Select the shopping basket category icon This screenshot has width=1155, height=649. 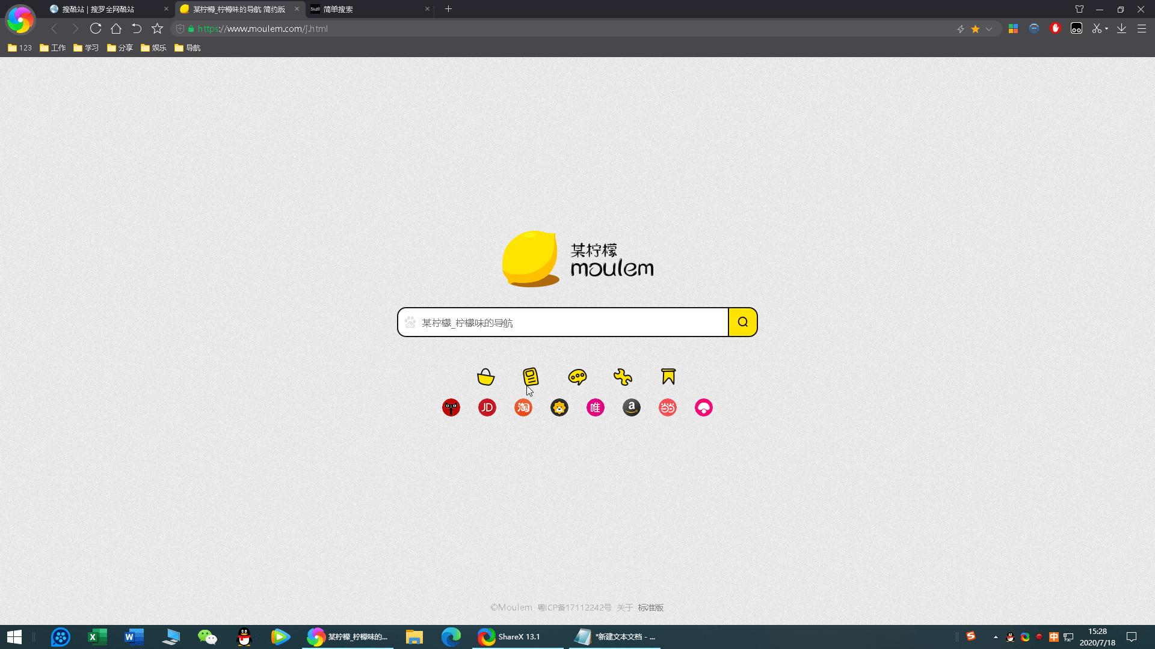click(485, 377)
